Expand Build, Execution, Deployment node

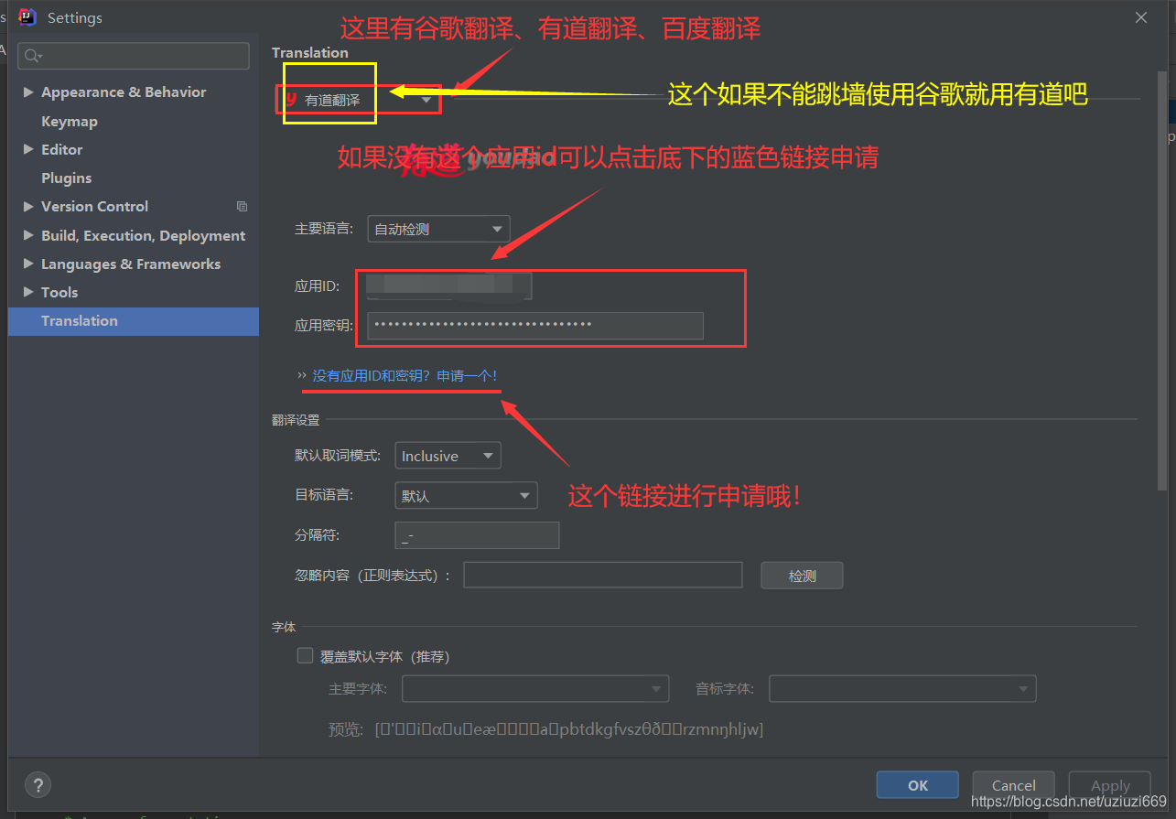[x=28, y=235]
